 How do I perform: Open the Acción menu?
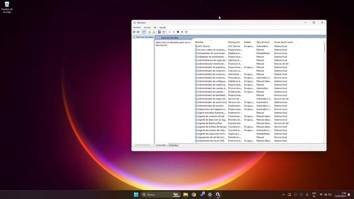[x=147, y=27]
